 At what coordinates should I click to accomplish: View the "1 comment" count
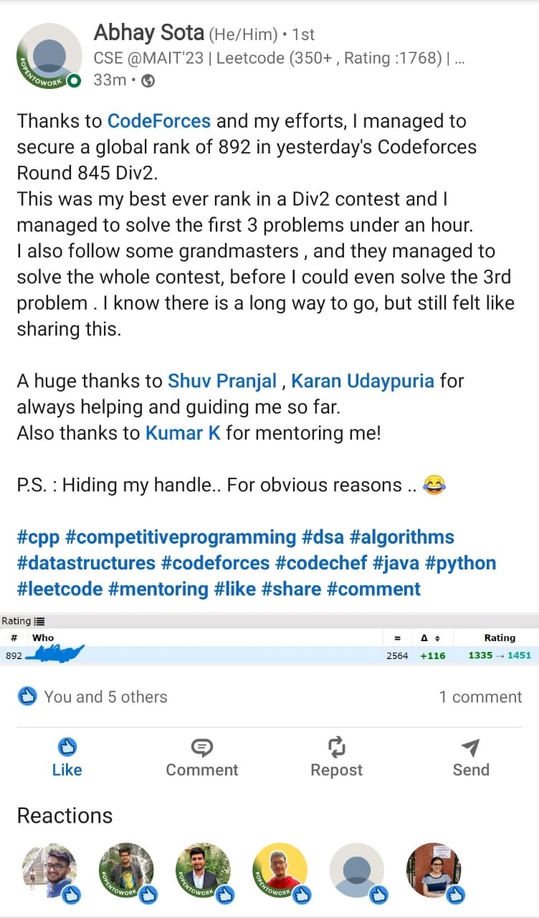tap(480, 697)
